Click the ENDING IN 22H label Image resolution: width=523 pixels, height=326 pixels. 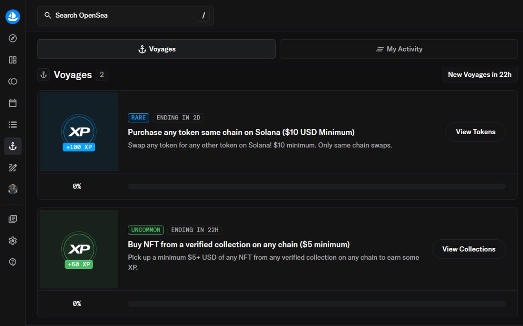click(x=195, y=230)
